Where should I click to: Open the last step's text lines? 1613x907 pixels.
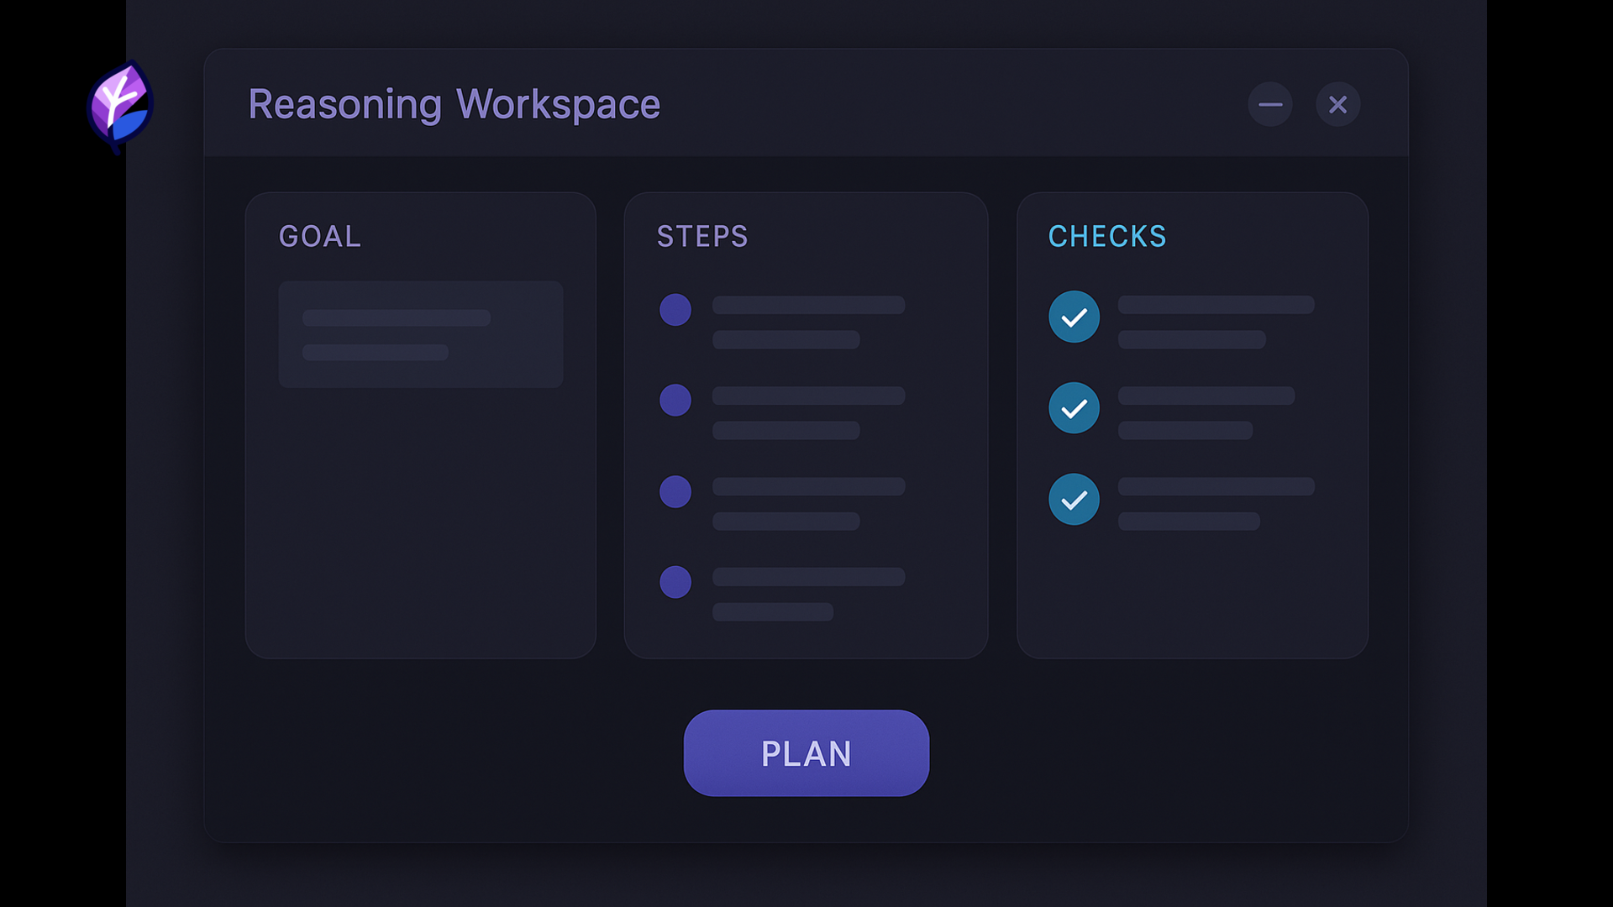point(807,594)
